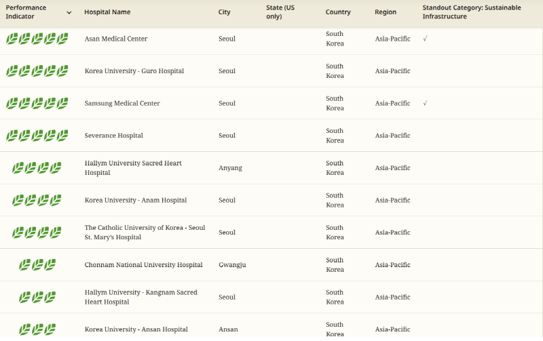Click 'Anyang' city cell
The image size is (543, 341).
[x=230, y=168]
